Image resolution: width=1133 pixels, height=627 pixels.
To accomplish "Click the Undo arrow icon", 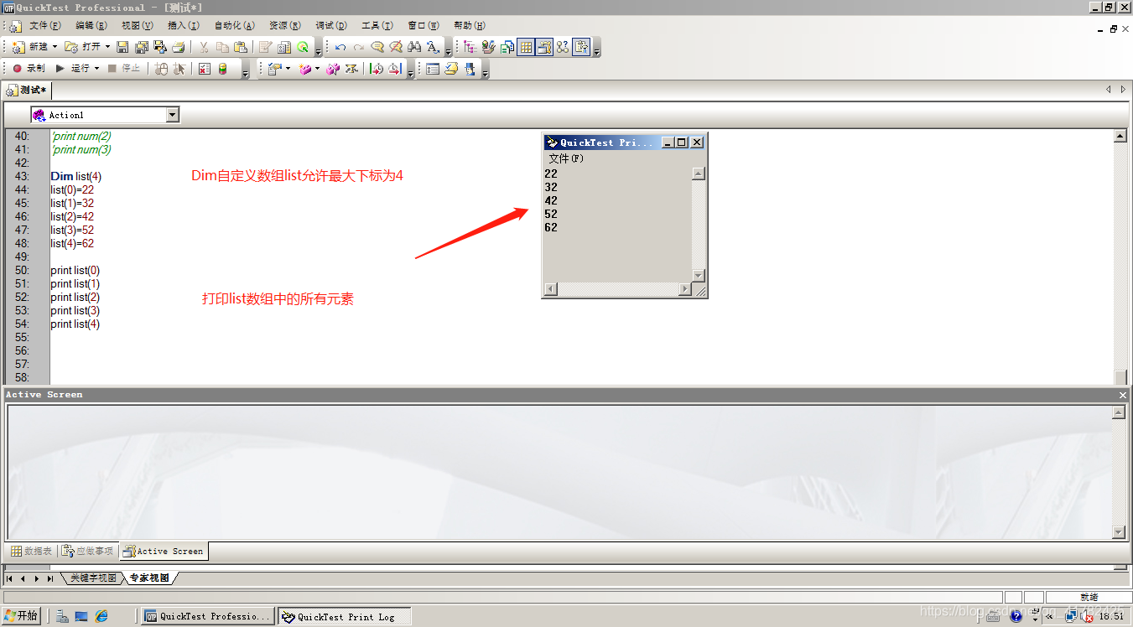I will coord(340,47).
